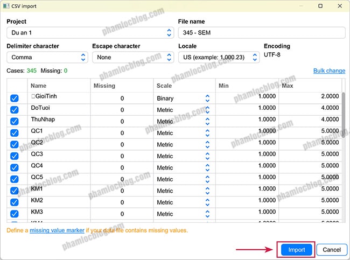Screen dimensions: 350x260
Task: Uncheck the QC1 variable checkbox
Action: 15,133
